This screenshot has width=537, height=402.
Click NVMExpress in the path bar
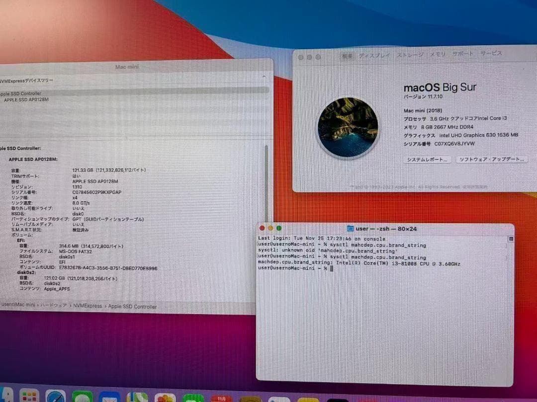click(88, 306)
